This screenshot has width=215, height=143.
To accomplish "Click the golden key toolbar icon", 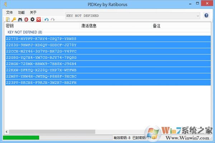I will (14, 19).
